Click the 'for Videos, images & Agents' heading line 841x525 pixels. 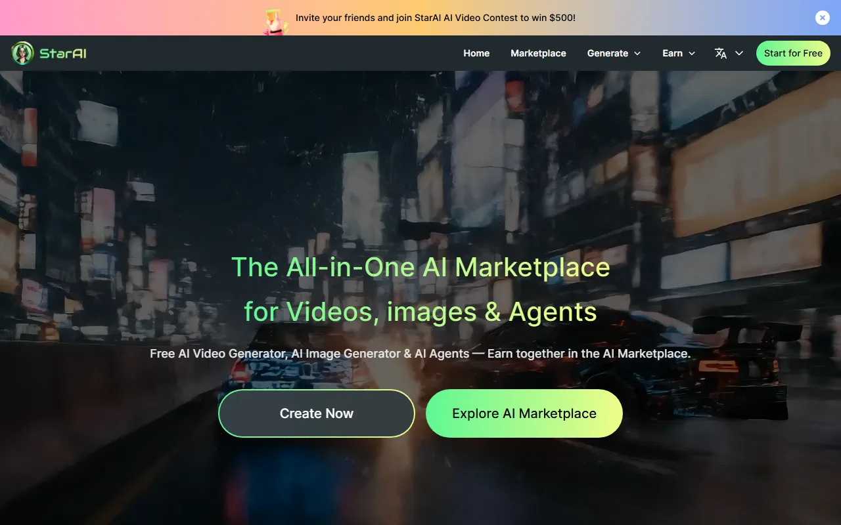(420, 311)
